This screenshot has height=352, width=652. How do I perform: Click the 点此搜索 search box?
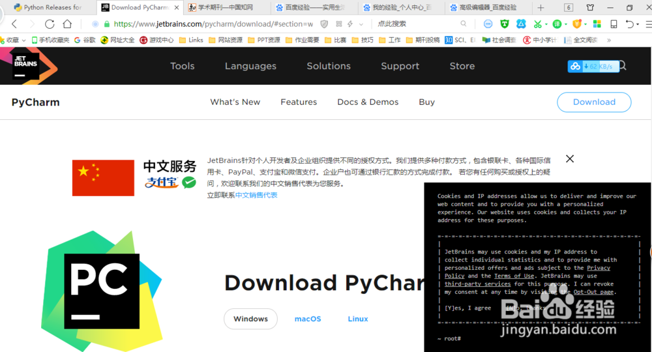(x=416, y=24)
